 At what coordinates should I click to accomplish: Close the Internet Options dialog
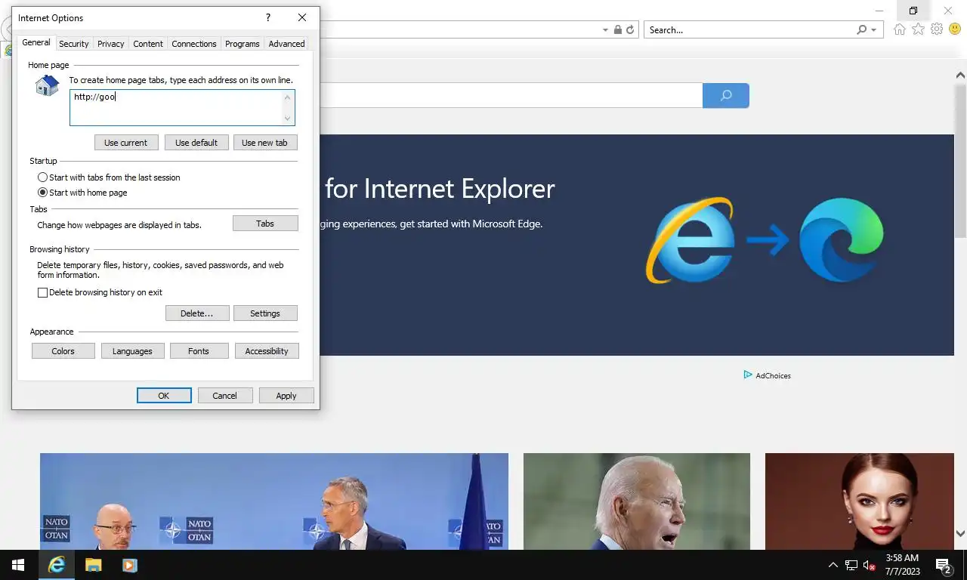pos(302,17)
